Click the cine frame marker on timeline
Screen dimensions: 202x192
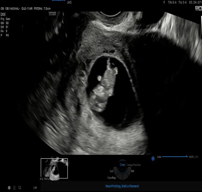pos(186,156)
